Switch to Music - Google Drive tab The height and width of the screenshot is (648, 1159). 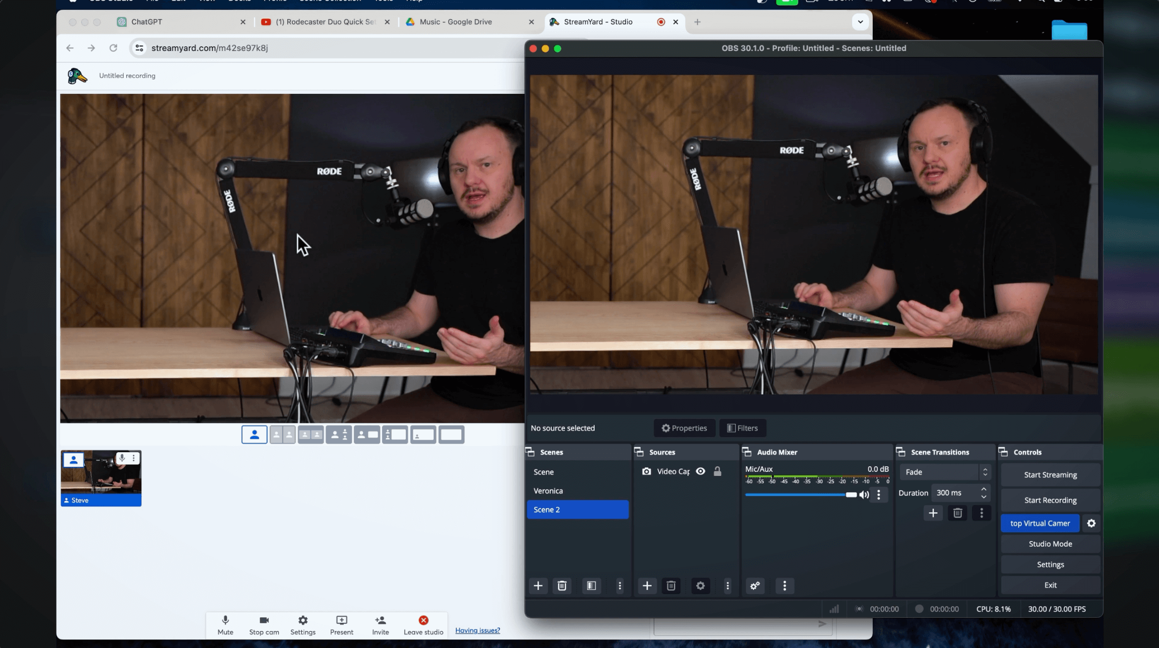(x=455, y=22)
